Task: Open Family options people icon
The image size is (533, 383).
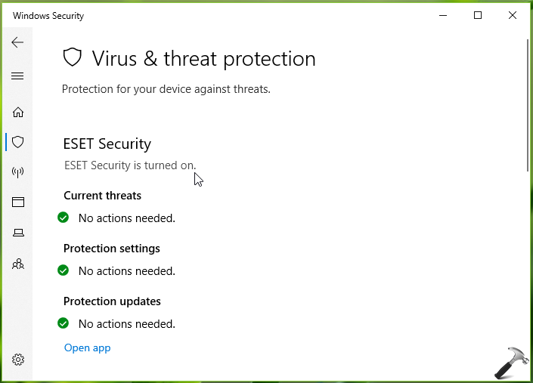Action: tap(18, 264)
